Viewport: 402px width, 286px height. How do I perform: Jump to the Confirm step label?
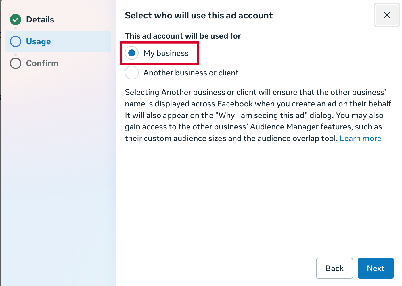coord(42,63)
